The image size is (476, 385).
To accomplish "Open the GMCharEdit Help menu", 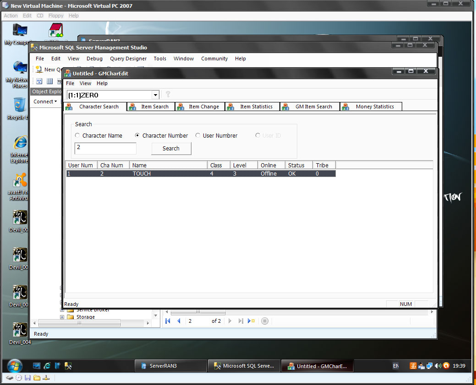I will pyautogui.click(x=102, y=83).
